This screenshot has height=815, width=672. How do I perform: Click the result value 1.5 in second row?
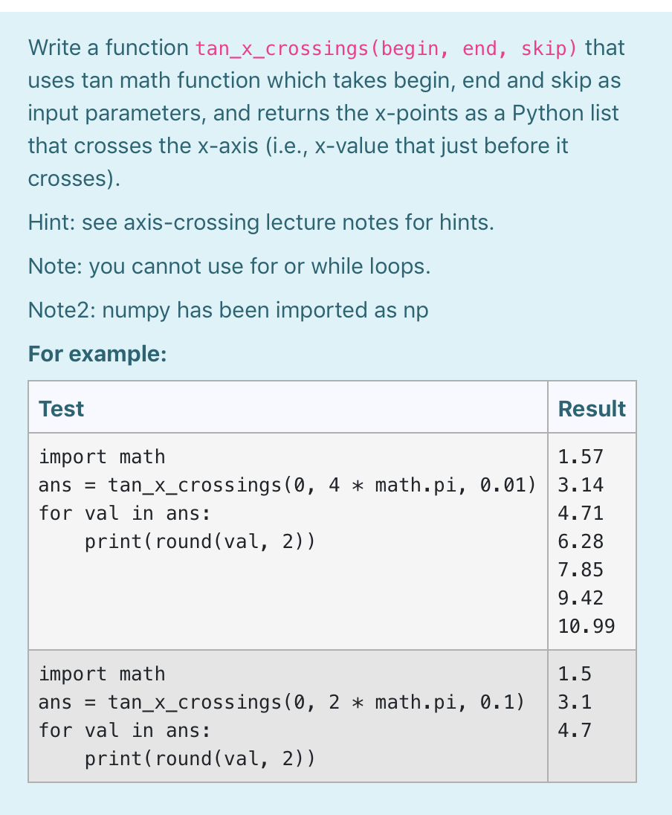[575, 674]
